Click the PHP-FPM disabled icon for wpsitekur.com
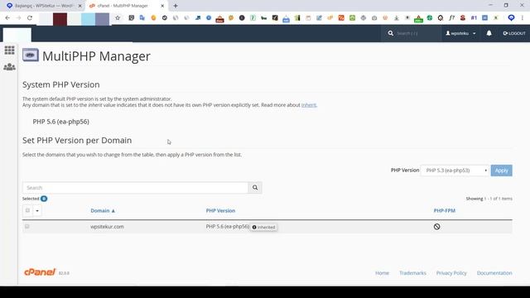The image size is (530, 298). pos(436,227)
